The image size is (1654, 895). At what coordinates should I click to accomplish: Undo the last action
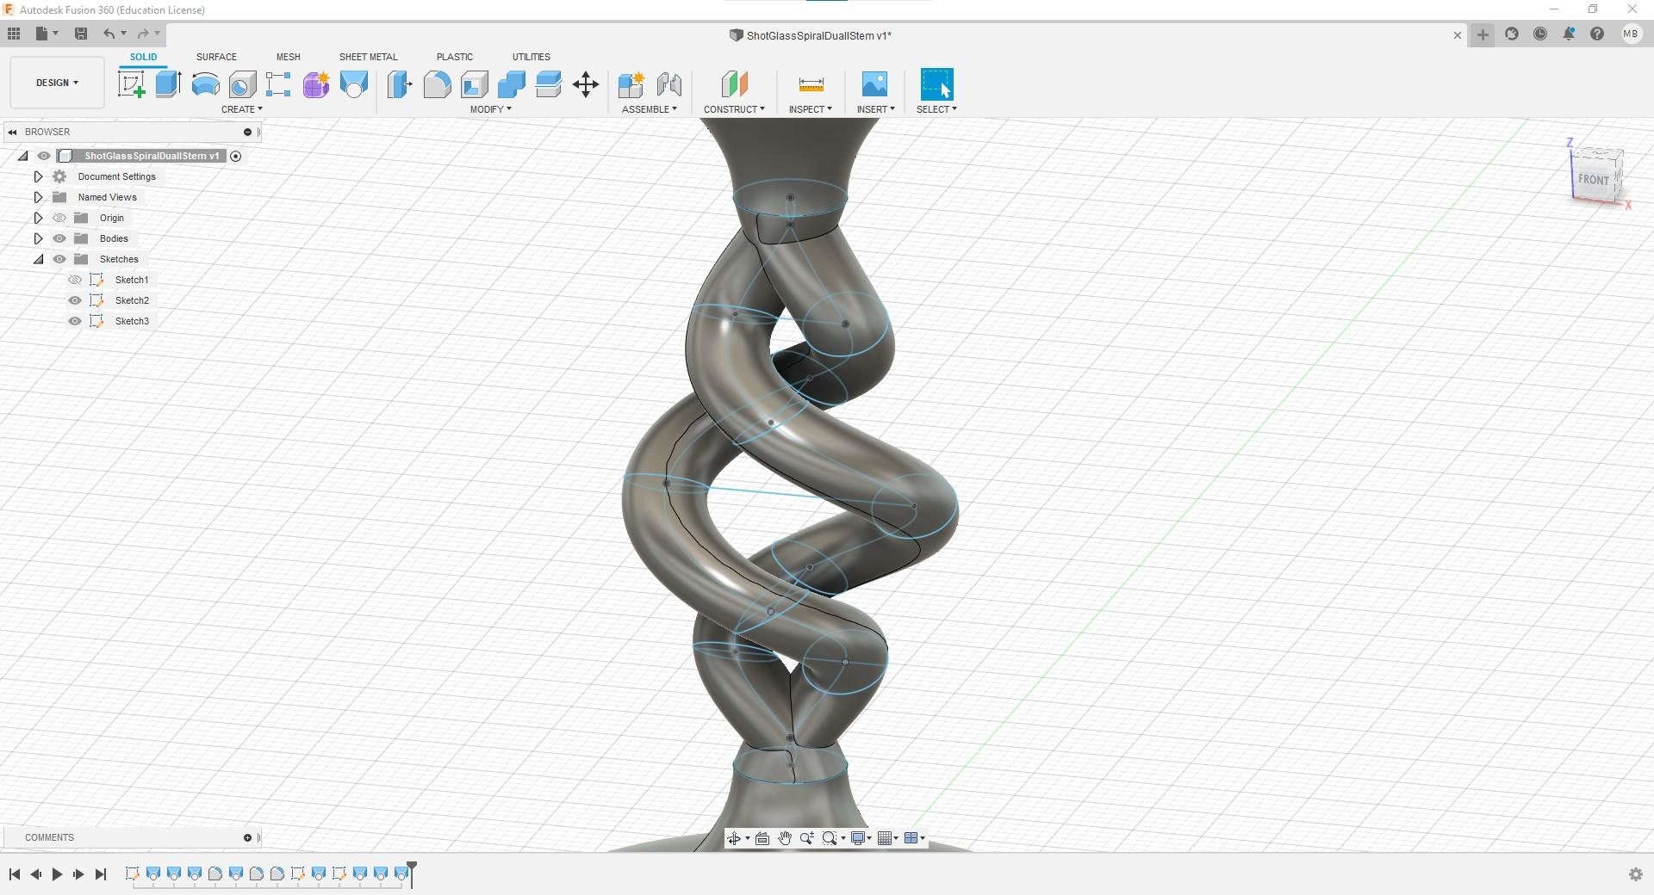click(x=109, y=34)
